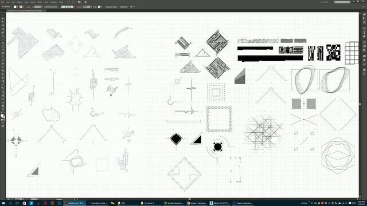The width and height of the screenshot is (367, 206).
Task: Click the Stroke label in control bar
Action: coord(29,7)
